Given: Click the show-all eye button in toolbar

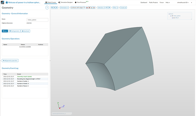Looking at the screenshot, I should tap(110, 8).
